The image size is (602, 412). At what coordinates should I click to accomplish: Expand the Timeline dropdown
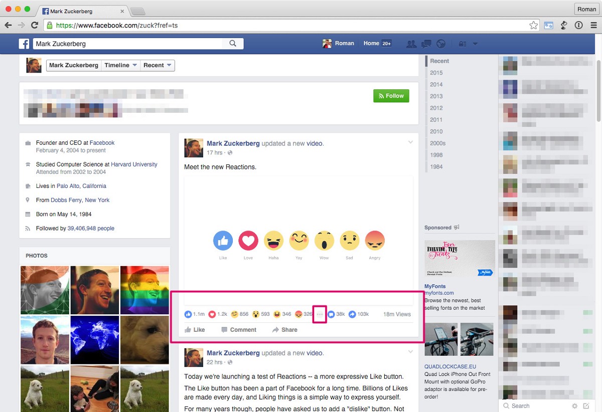tap(121, 65)
